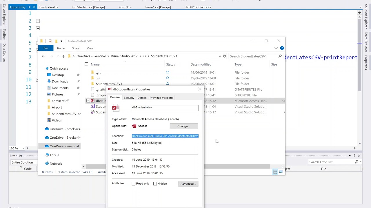The width and height of the screenshot is (371, 208).
Task: Click the editor horizontal scrollbar track
Action: (191, 148)
